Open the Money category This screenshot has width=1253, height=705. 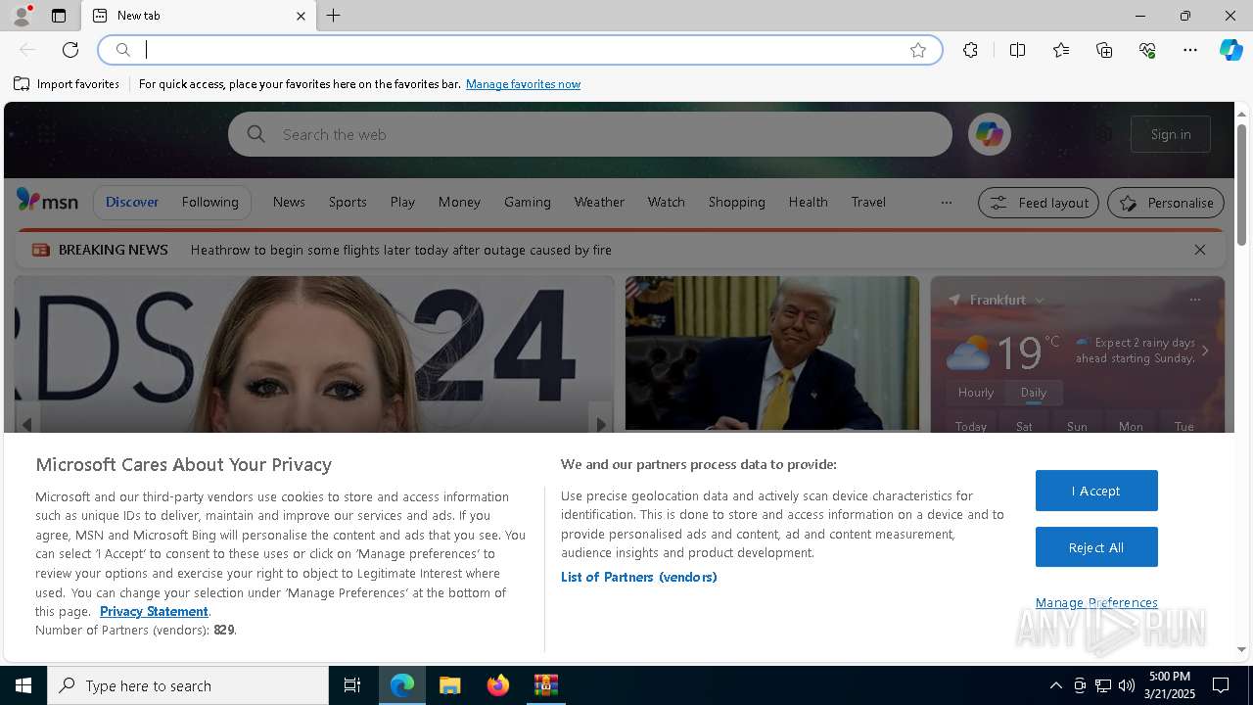pyautogui.click(x=459, y=202)
